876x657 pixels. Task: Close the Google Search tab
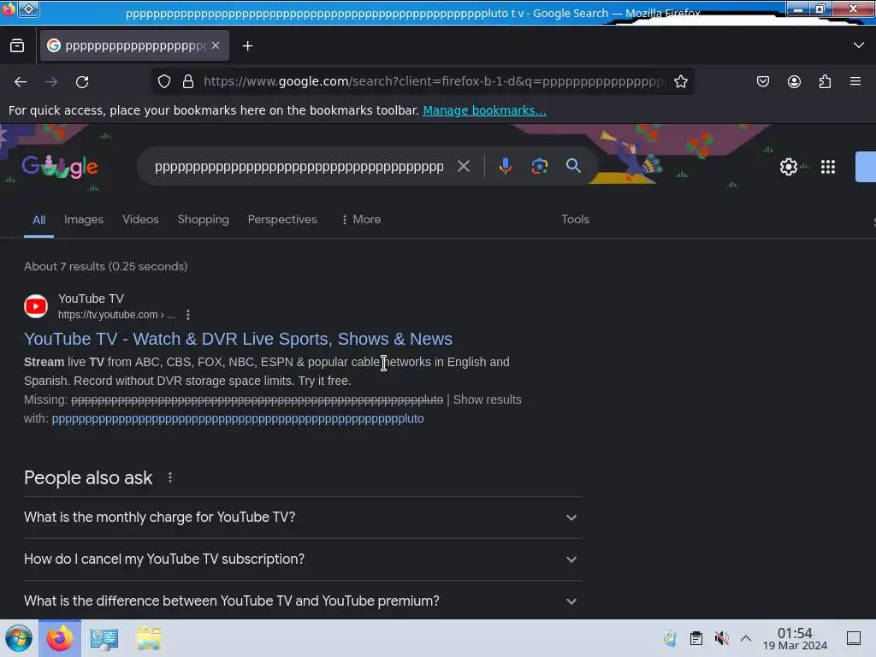[216, 45]
